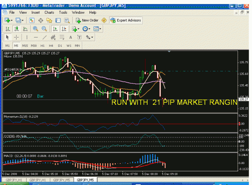The height and width of the screenshot is (185, 252).
Task: Select the H1 timeframe button
Action: (42, 46)
